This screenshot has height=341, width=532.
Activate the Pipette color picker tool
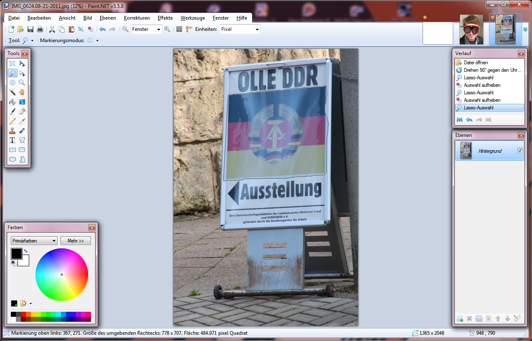click(x=22, y=121)
